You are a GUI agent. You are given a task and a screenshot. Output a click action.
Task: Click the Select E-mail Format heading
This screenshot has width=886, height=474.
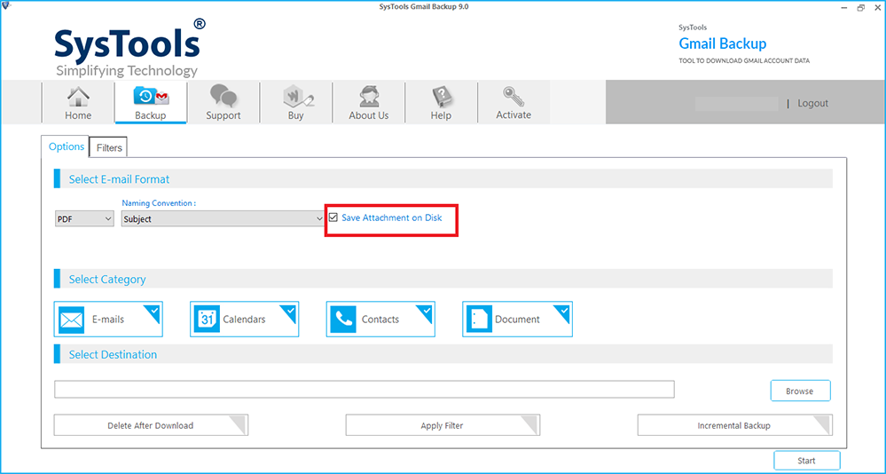(119, 179)
